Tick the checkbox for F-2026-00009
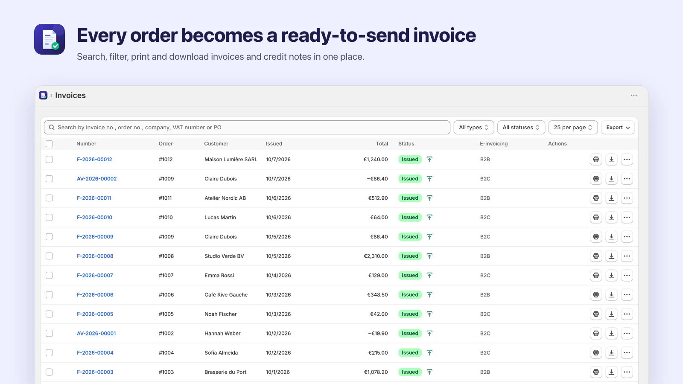The height and width of the screenshot is (384, 683). click(x=49, y=237)
